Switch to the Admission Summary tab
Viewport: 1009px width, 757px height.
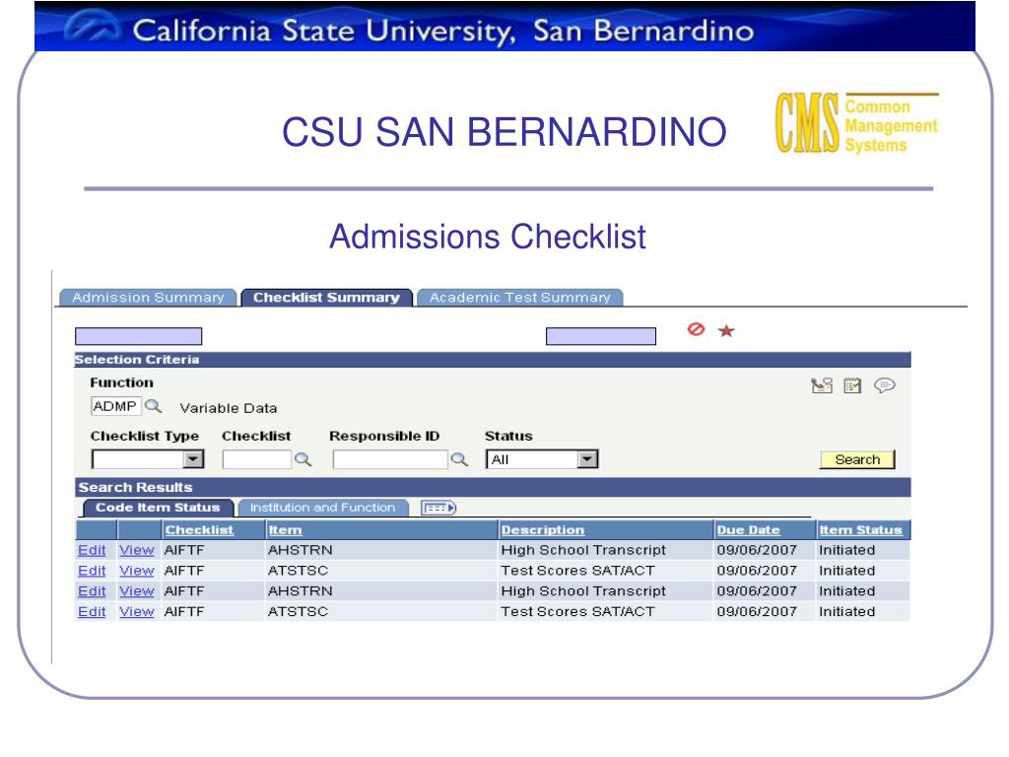click(x=148, y=298)
